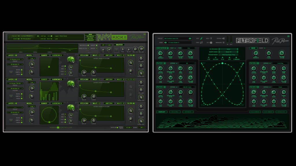Select FilterField Record mode LED
This screenshot has width=296, height=166.
coord(215,58)
